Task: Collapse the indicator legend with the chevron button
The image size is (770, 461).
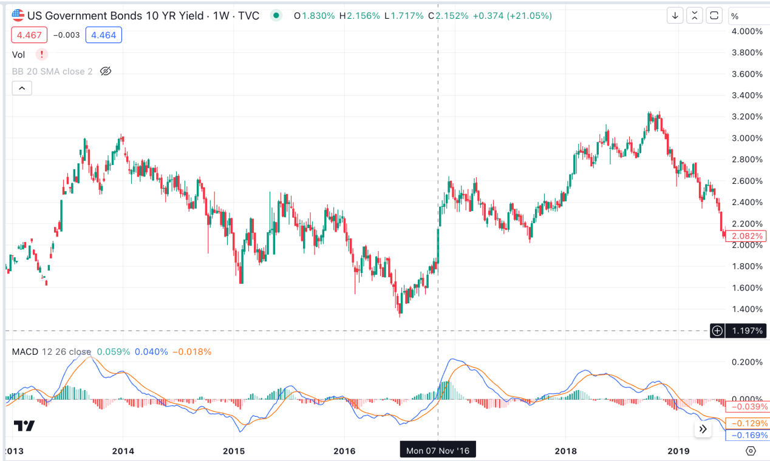Action: coord(22,87)
